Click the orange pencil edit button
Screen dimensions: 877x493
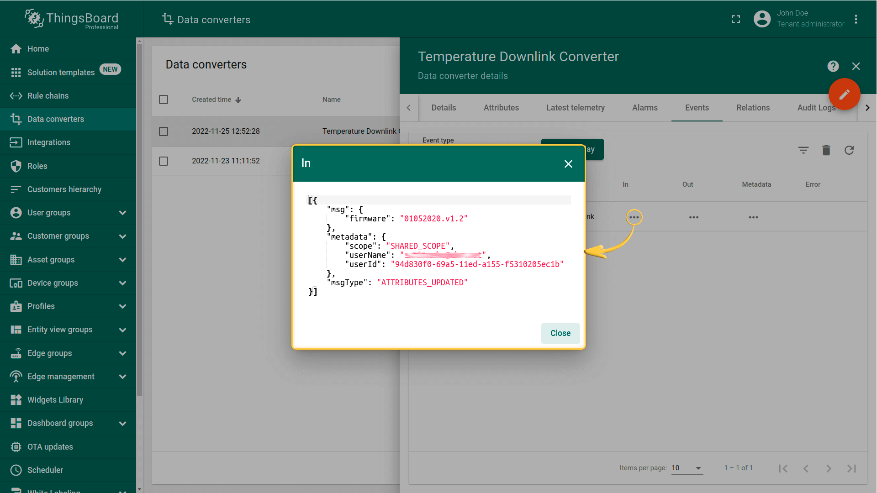pos(844,94)
